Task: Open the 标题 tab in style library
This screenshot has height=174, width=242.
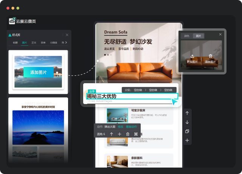Action: (15, 43)
